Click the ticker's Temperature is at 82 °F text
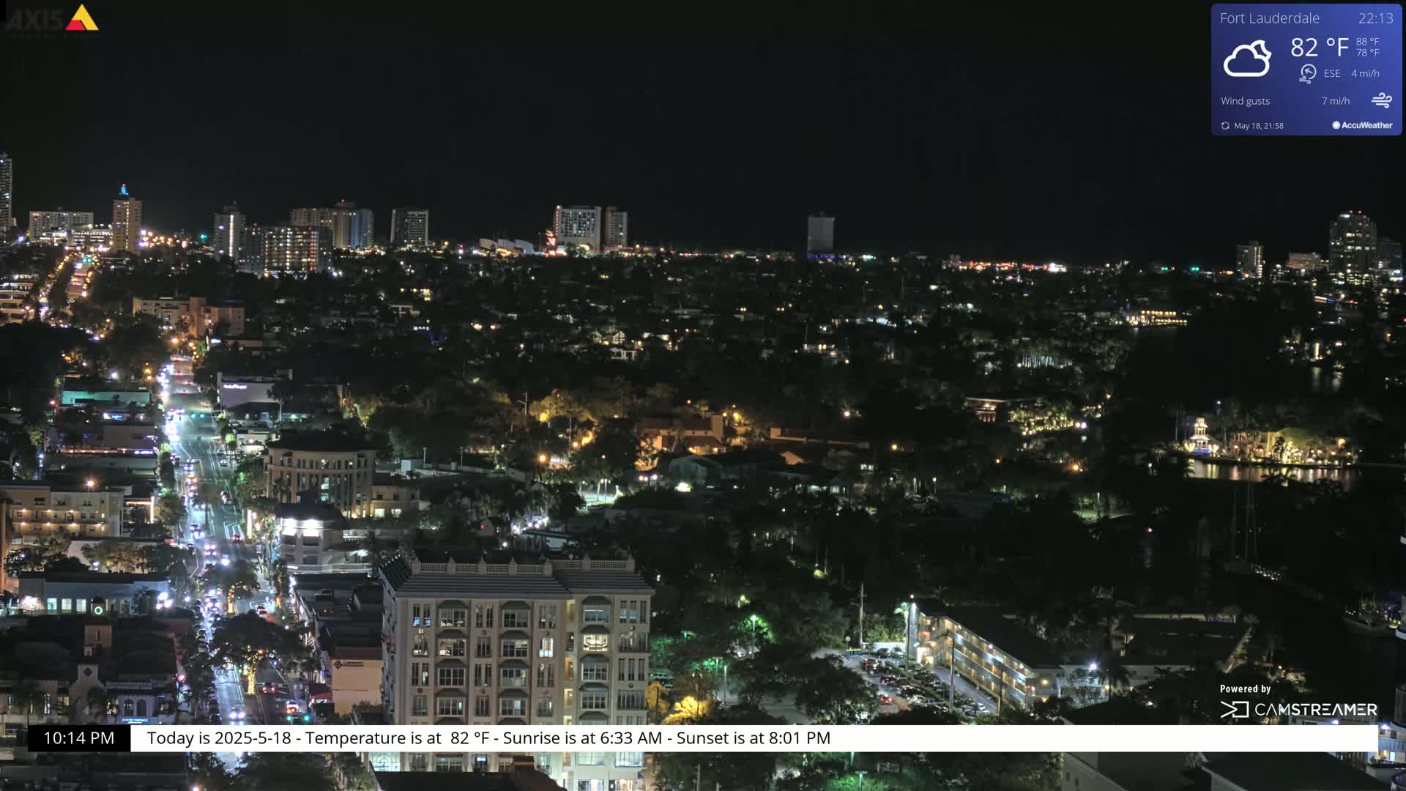 pyautogui.click(x=397, y=738)
